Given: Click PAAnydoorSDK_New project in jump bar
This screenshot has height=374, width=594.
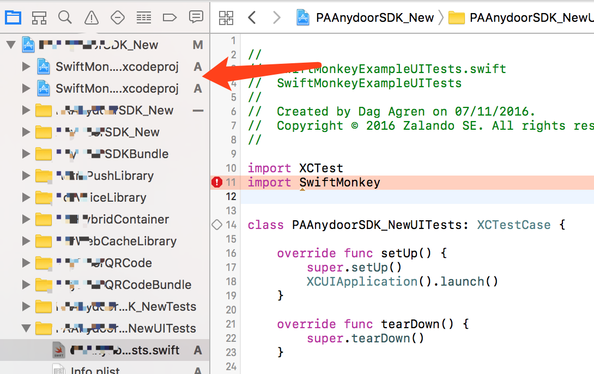Looking at the screenshot, I should tap(365, 17).
